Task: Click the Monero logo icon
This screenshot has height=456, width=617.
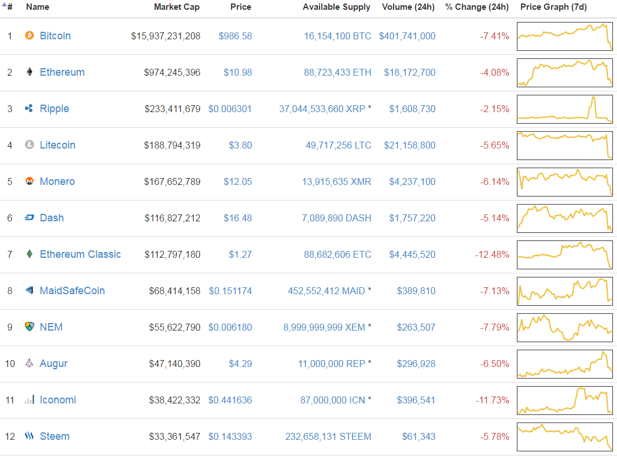Action: [30, 181]
